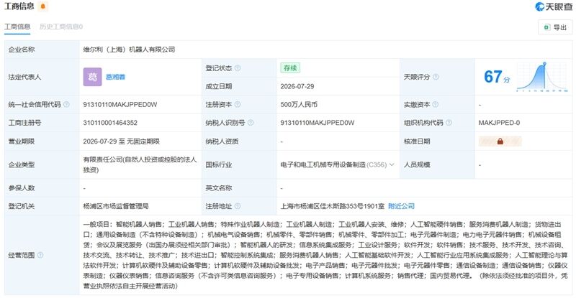Click the 有限责任公司 enterprise type value
The height and width of the screenshot is (298, 576).
(x=140, y=164)
